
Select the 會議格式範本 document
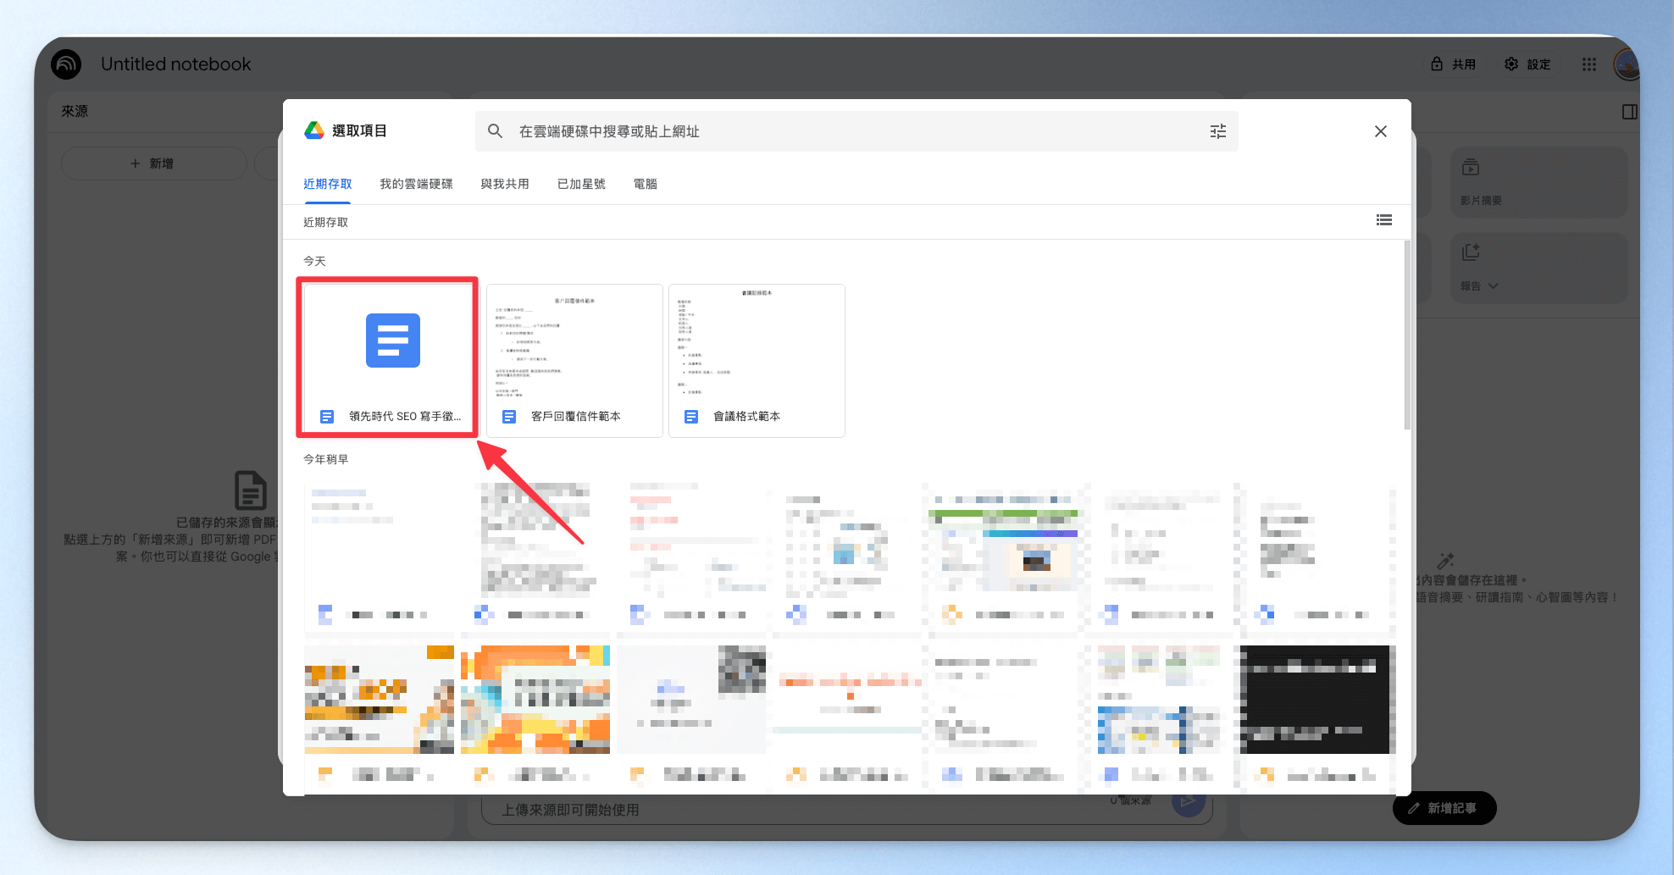(x=757, y=360)
